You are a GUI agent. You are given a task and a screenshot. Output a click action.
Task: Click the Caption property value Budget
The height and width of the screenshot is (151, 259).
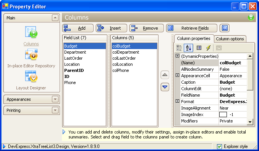tap(233, 82)
